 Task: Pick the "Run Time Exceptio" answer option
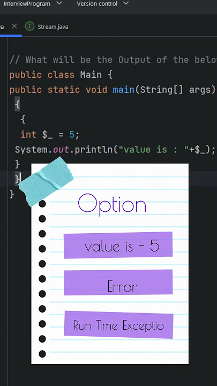pos(118,325)
